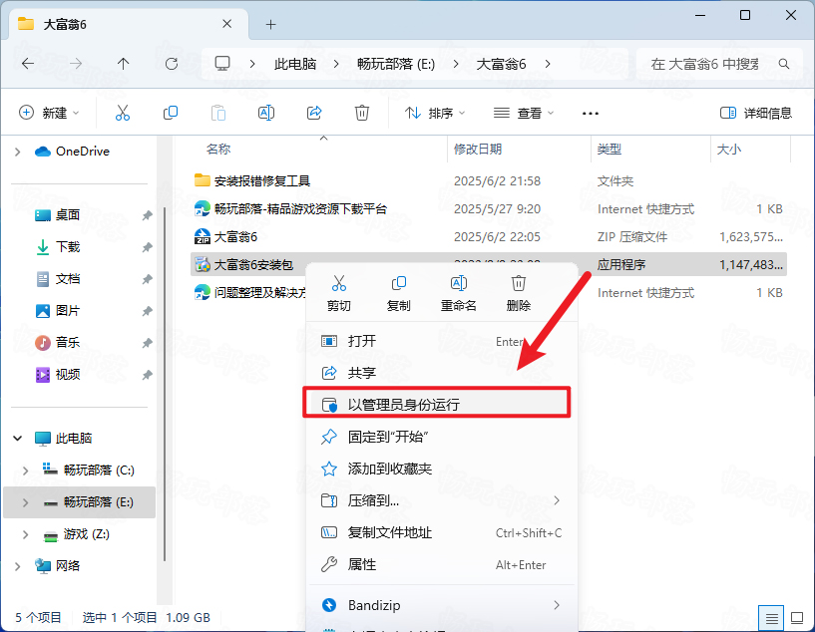The image size is (815, 632).
Task: Click 固定到"开始" in the context menu
Action: (442, 437)
